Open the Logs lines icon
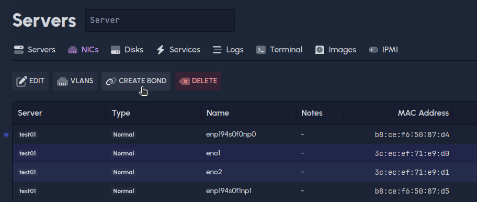This screenshot has height=202, width=477. tap(217, 50)
